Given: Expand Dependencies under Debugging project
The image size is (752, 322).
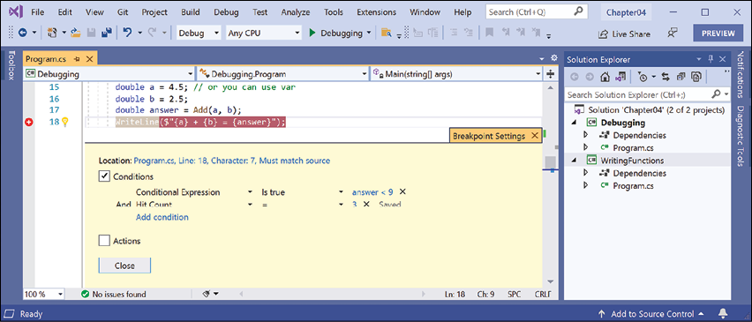Looking at the screenshot, I should [585, 135].
